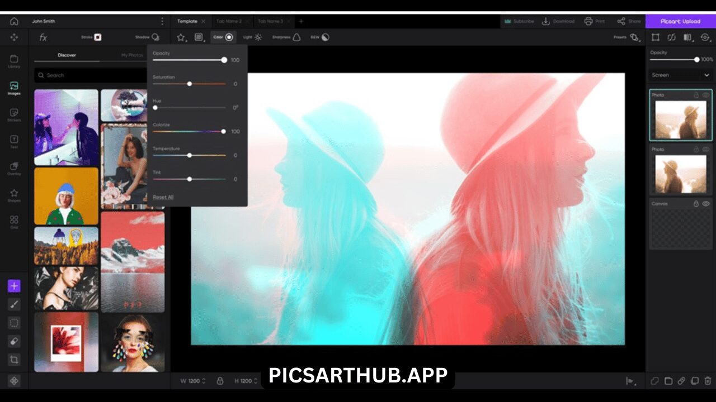Screen dimensions: 716x402
Task: Switch to the Discover tab
Action: pos(67,55)
